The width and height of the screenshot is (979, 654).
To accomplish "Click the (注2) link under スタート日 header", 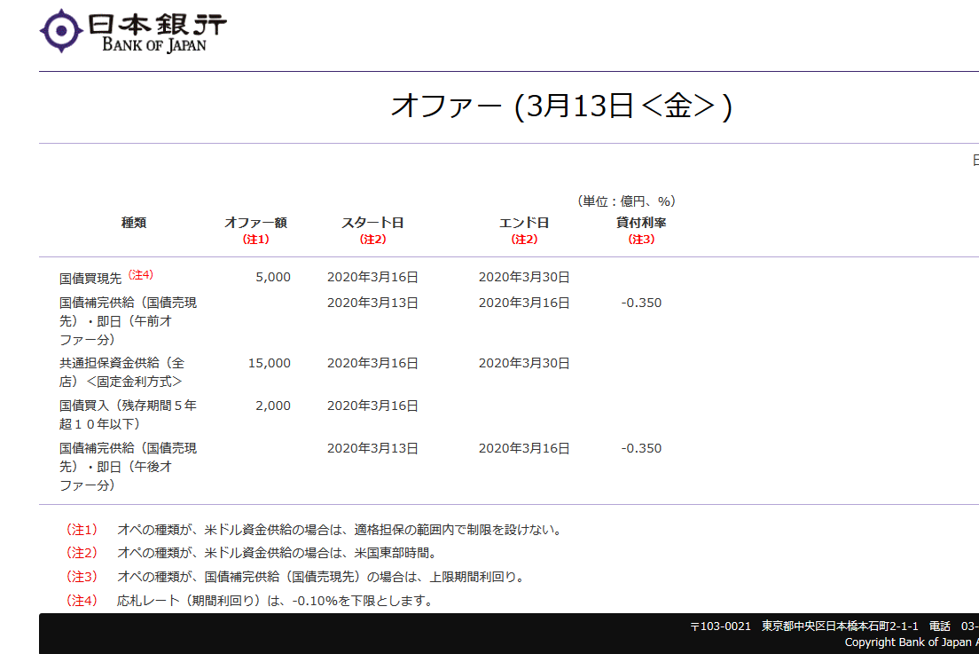I will tap(372, 240).
